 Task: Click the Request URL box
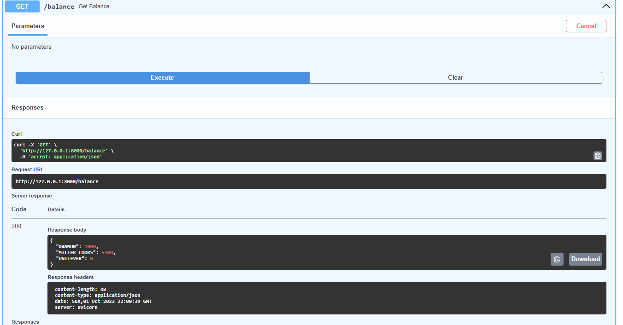coord(309,181)
